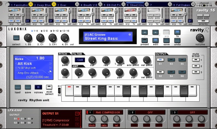Select the 2 Deep Blue channel tab
This screenshot has height=129, width=217.
point(43,5)
